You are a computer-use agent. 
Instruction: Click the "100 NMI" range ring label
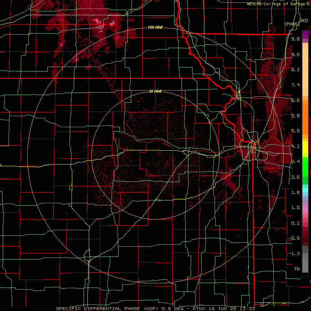tap(155, 27)
